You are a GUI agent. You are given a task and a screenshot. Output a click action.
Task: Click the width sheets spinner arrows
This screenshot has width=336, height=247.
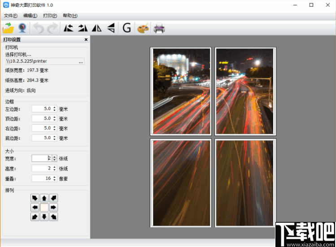55,158
